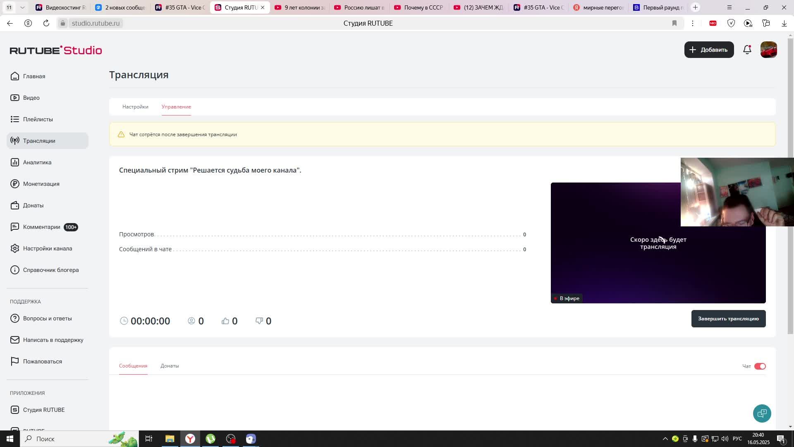Show hidden system tray icons
The height and width of the screenshot is (447, 794).
(665, 439)
